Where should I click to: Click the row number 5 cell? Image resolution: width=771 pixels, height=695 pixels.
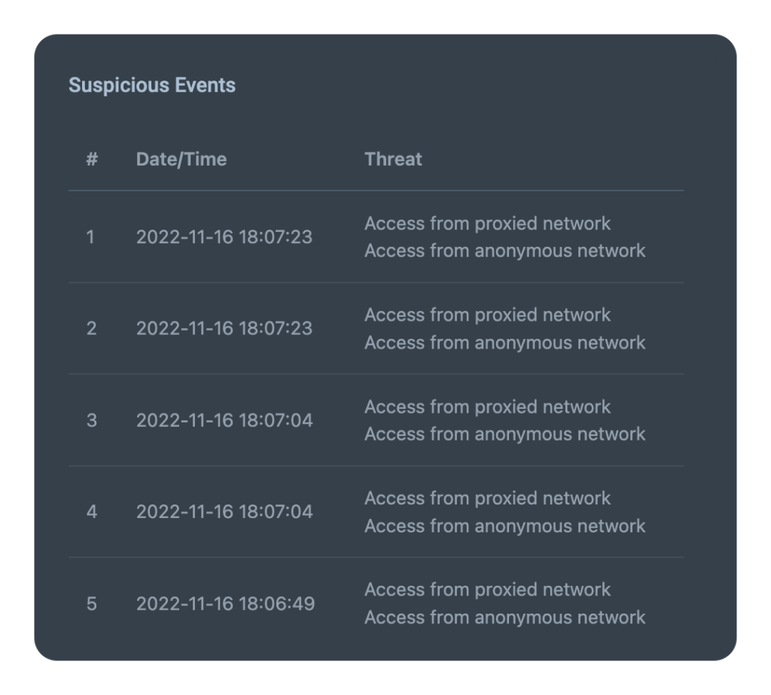(91, 604)
